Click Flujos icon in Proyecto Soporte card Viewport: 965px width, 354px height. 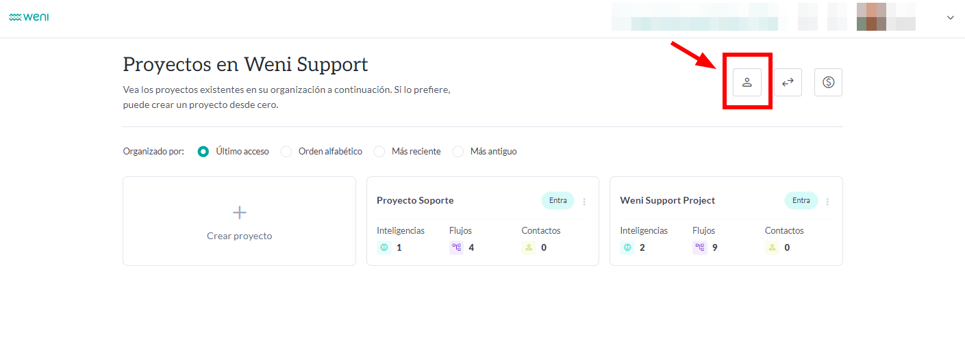pos(456,247)
